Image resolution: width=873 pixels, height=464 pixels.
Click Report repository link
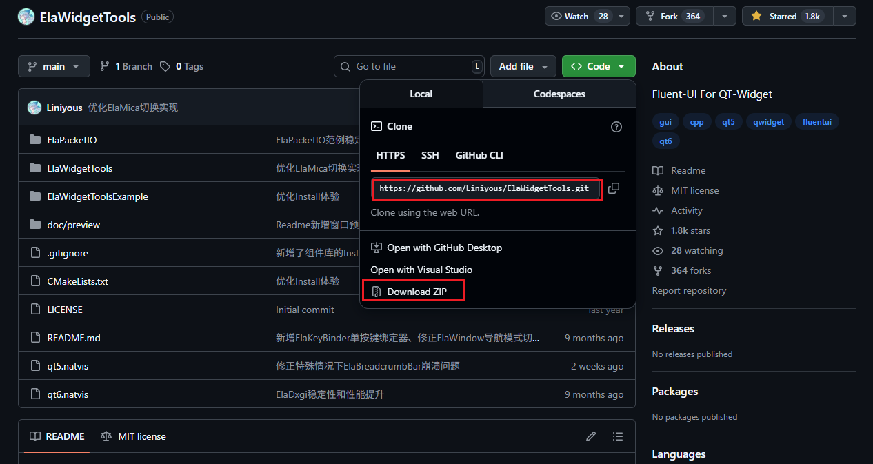point(689,290)
